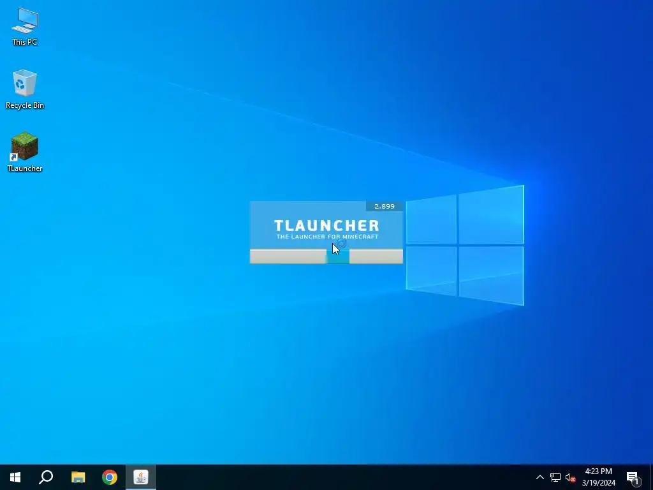The image size is (653, 490).
Task: Open the Windows Start menu
Action: (x=15, y=477)
